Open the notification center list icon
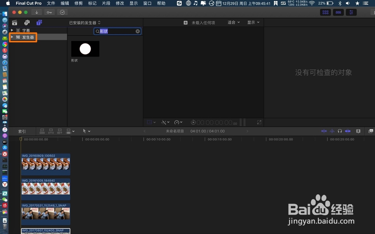 click(366, 3)
